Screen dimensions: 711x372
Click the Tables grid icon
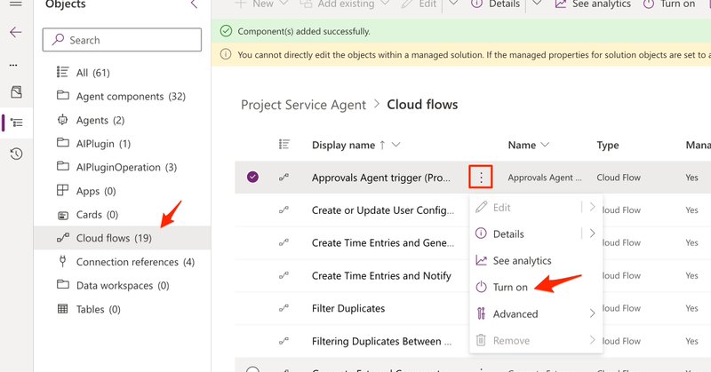[62, 309]
